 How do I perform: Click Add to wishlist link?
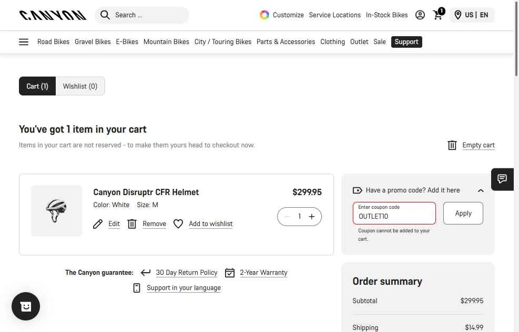[211, 224]
